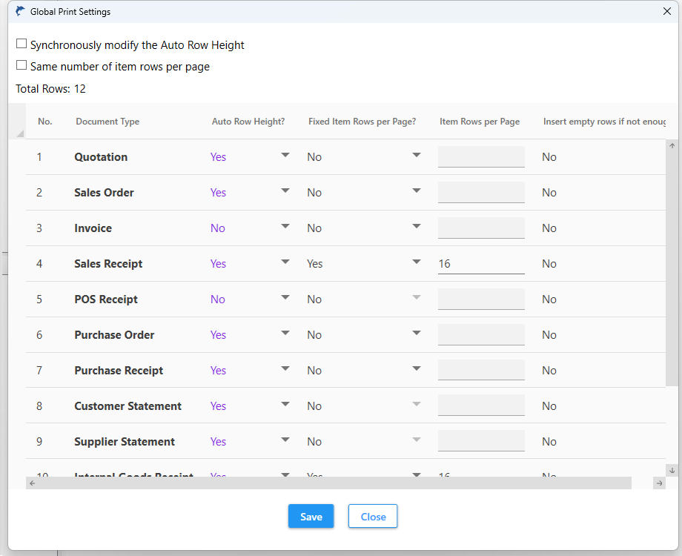Click the scroll left arrow of table
Screen dimensions: 682x556
[x=32, y=483]
